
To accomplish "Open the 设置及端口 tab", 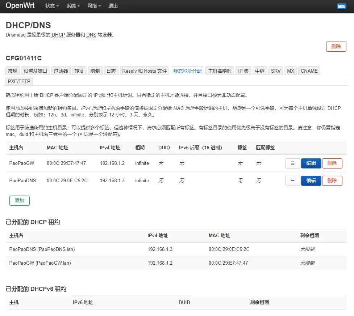I will [36, 71].
